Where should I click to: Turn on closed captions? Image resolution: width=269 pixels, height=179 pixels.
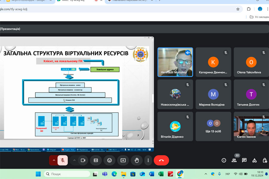click(96, 160)
